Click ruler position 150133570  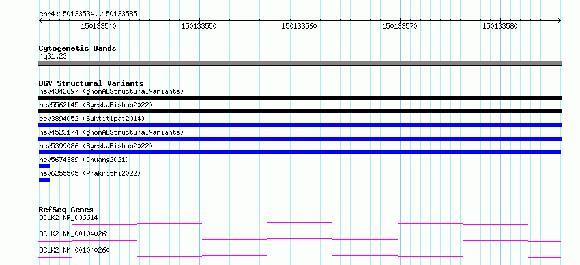399,26
